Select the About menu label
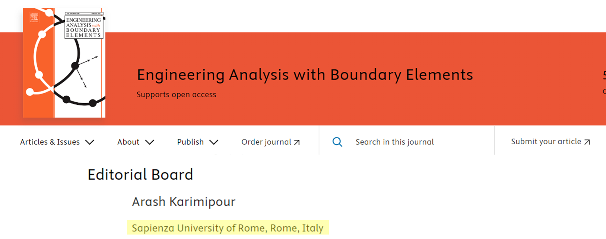Screen dimensions: 606x239 tap(128, 142)
